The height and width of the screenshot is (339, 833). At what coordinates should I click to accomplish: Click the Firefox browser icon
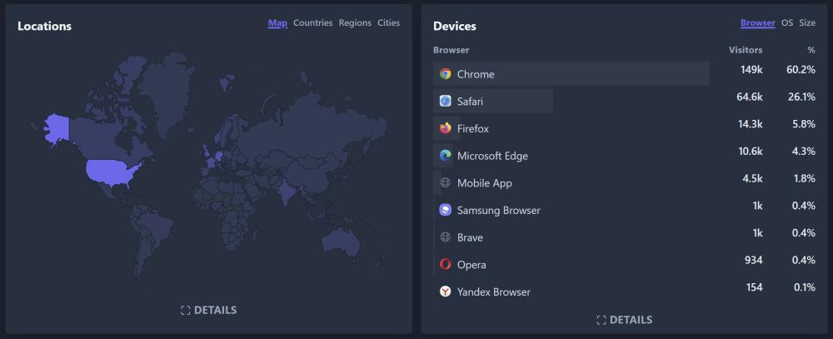pyautogui.click(x=446, y=129)
